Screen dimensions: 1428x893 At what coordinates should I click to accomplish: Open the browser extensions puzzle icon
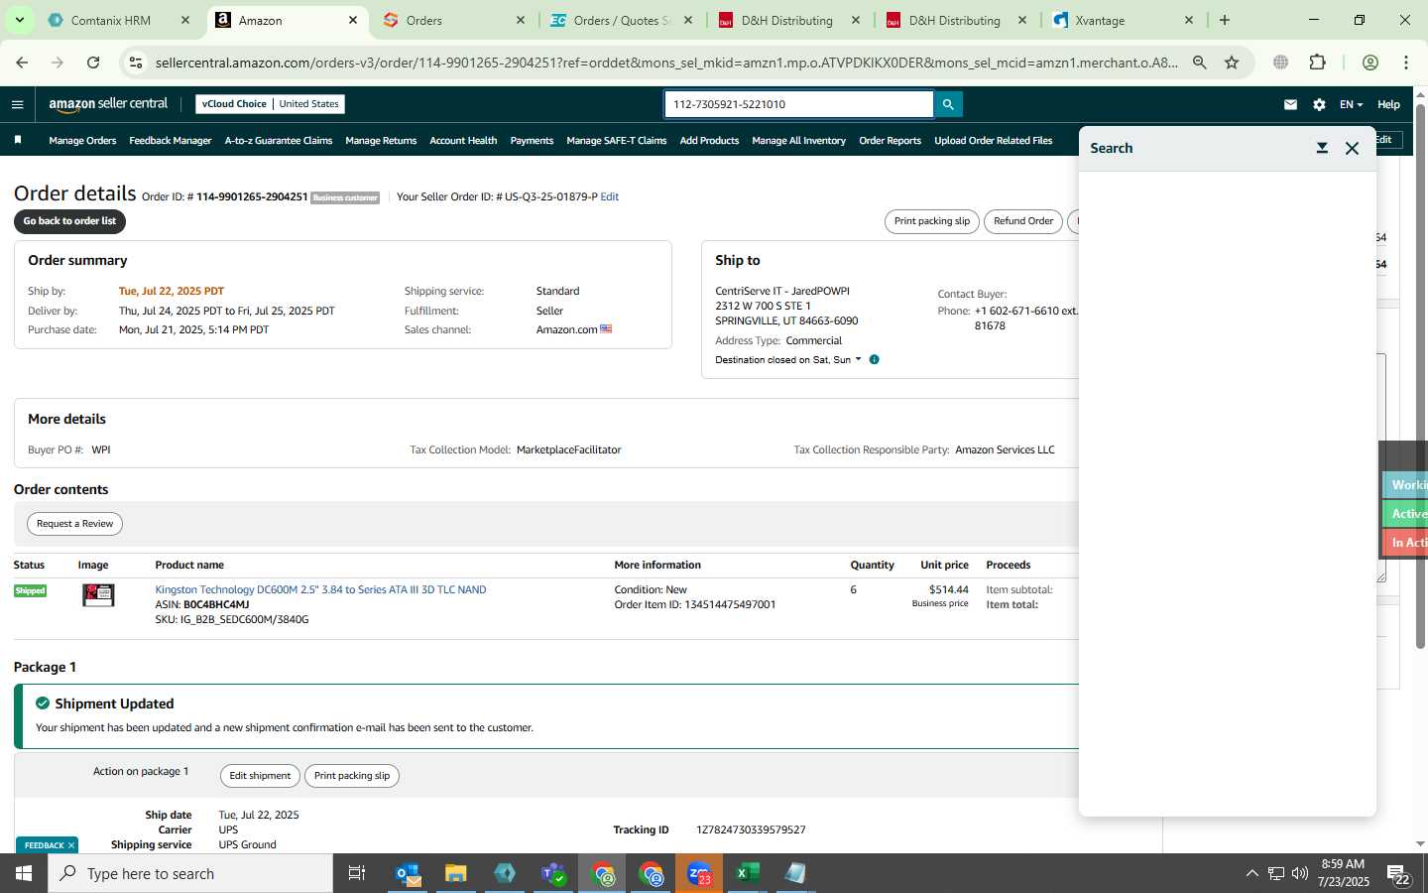click(x=1317, y=63)
